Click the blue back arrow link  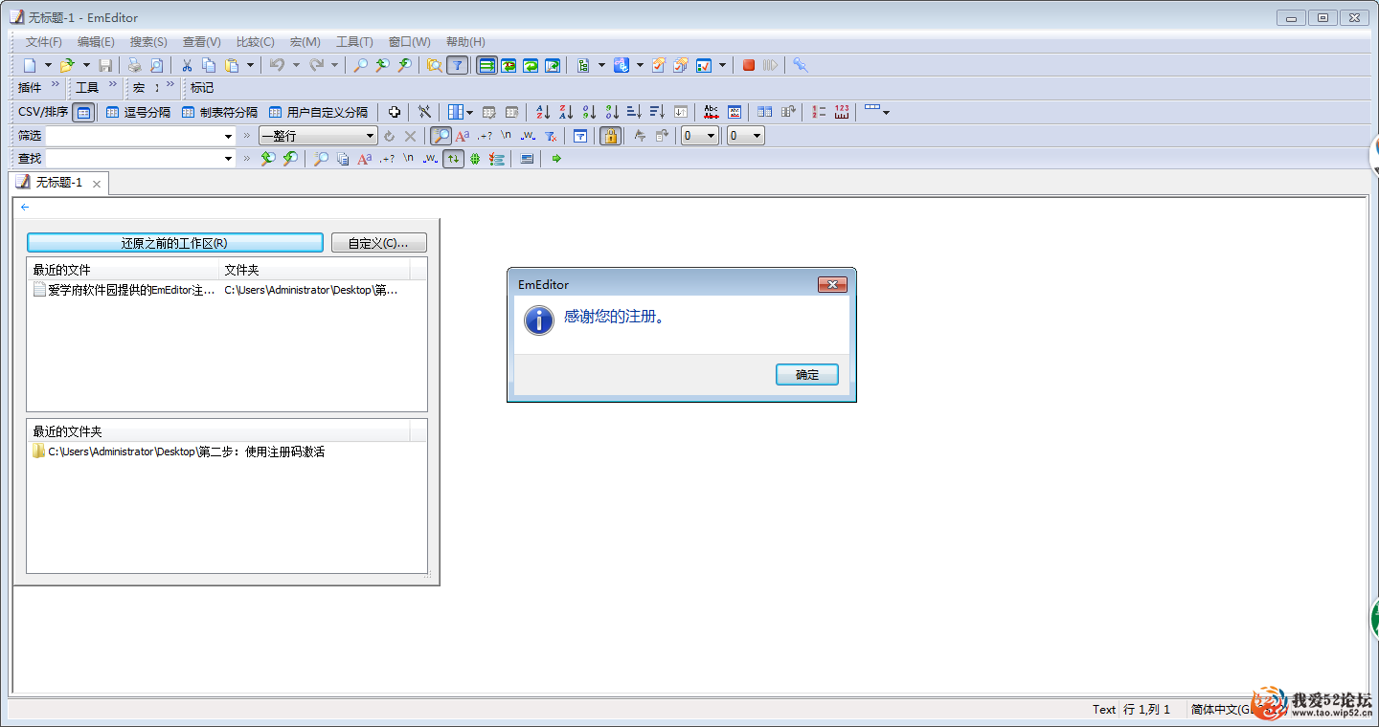25,207
